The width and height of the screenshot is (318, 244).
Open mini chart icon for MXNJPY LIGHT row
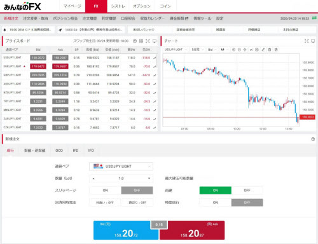(x=155, y=110)
